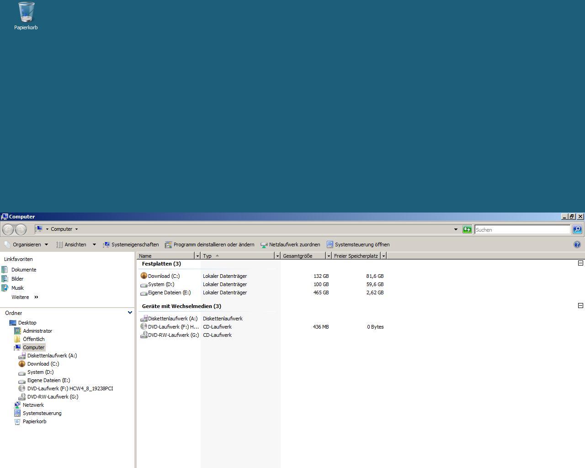Click the refresh icon beside address bar
The image size is (585, 468).
click(467, 229)
